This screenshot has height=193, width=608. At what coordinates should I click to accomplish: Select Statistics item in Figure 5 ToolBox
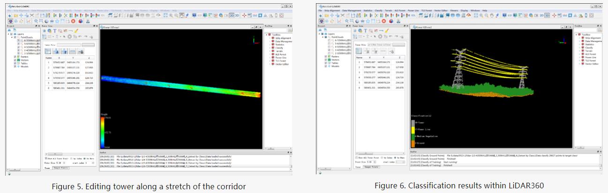pos(280,44)
